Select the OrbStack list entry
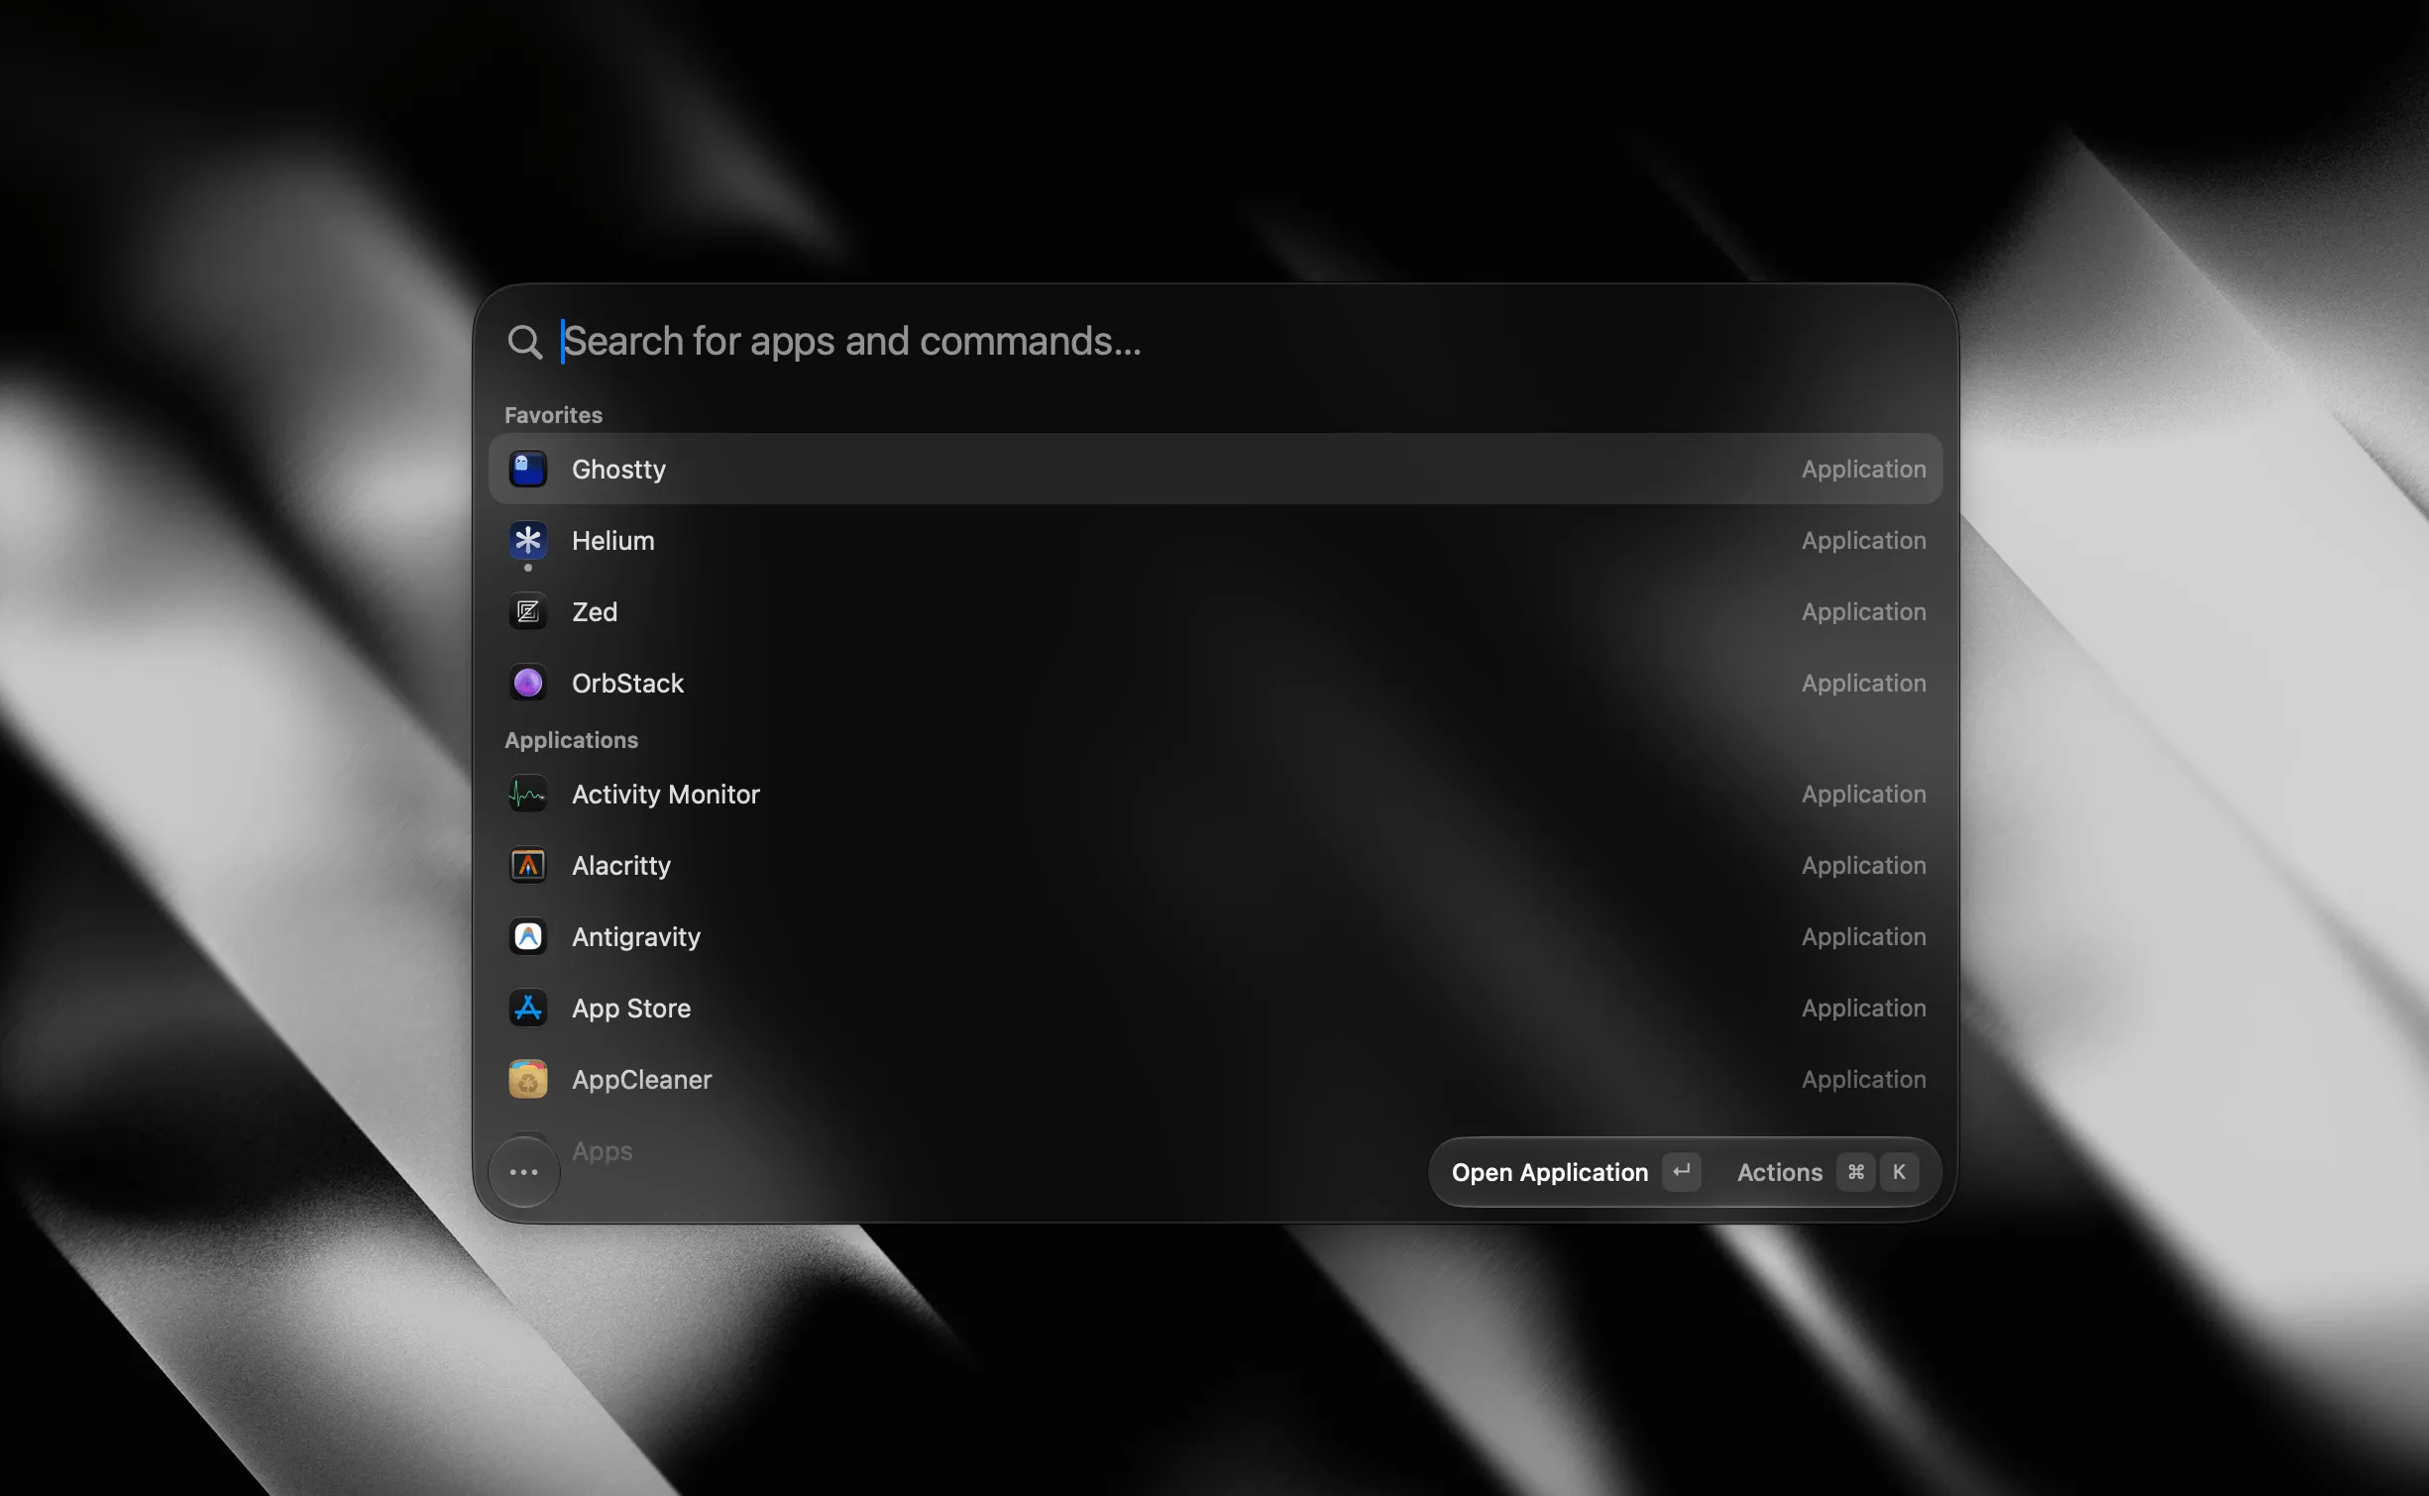 (1215, 683)
